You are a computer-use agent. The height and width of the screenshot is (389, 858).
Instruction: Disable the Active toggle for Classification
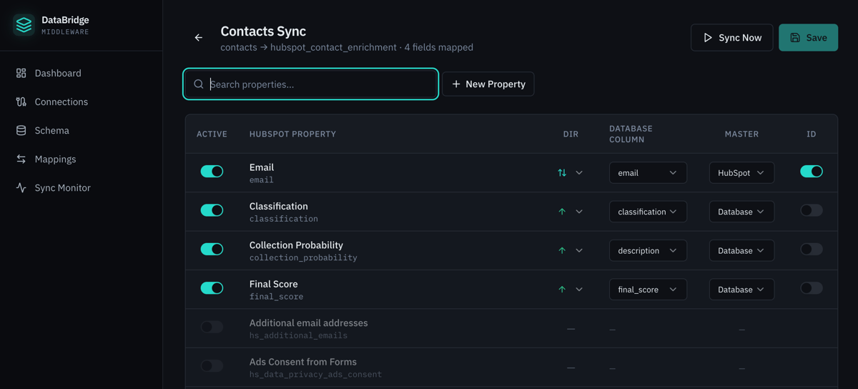click(212, 210)
